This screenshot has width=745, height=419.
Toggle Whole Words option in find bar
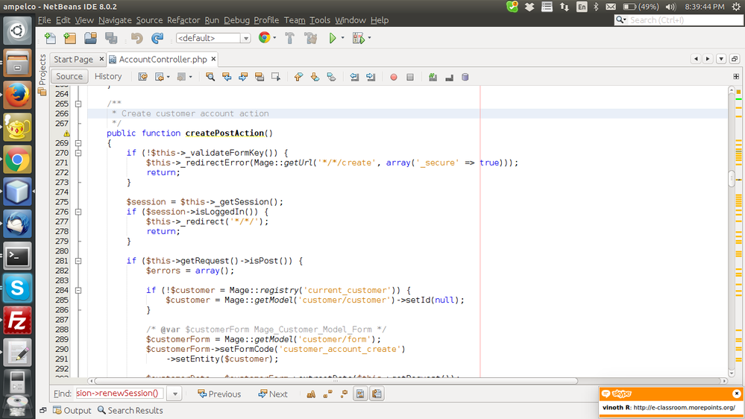pos(327,394)
